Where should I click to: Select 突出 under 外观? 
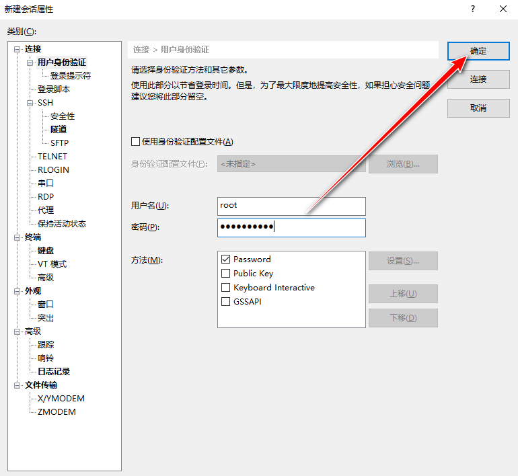[x=46, y=318]
